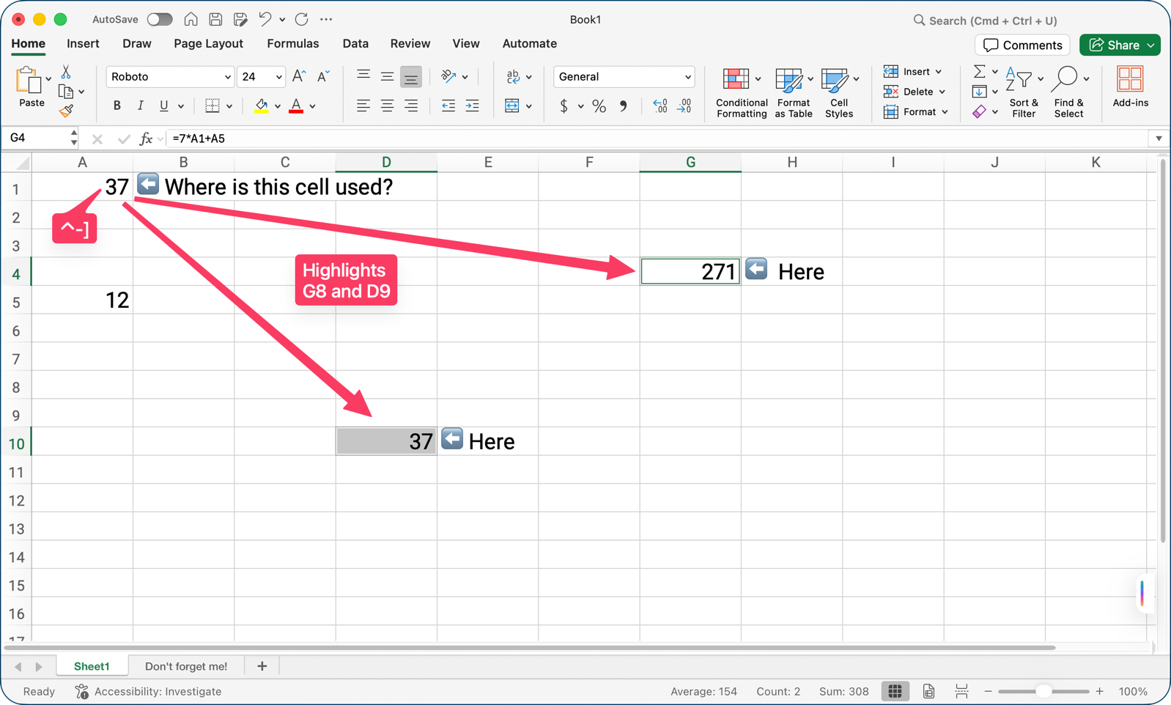Open the Formulas ribbon tab
This screenshot has height=705, width=1171.
click(293, 44)
